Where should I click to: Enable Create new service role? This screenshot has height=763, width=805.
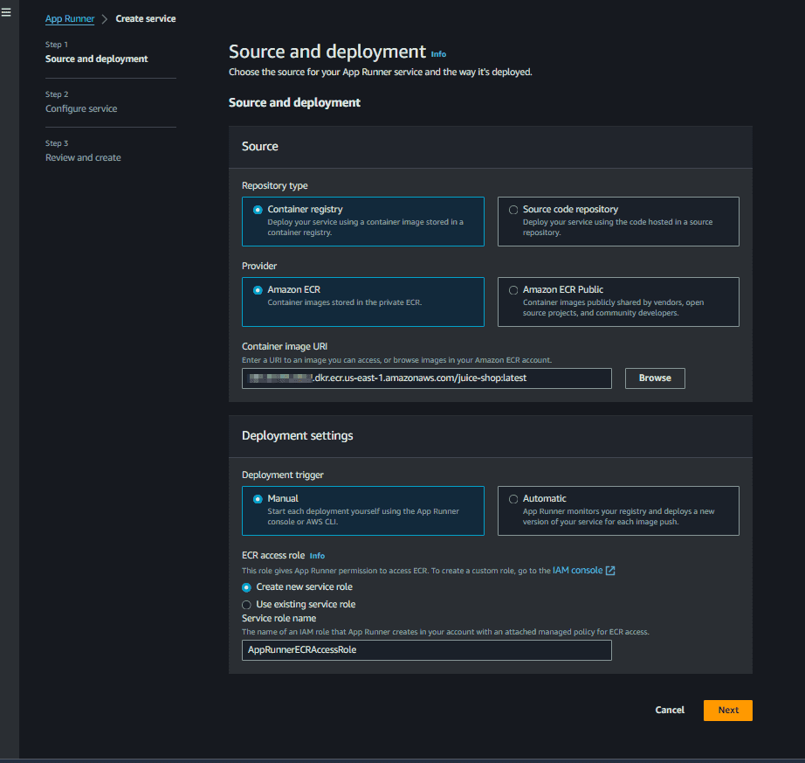(x=246, y=587)
